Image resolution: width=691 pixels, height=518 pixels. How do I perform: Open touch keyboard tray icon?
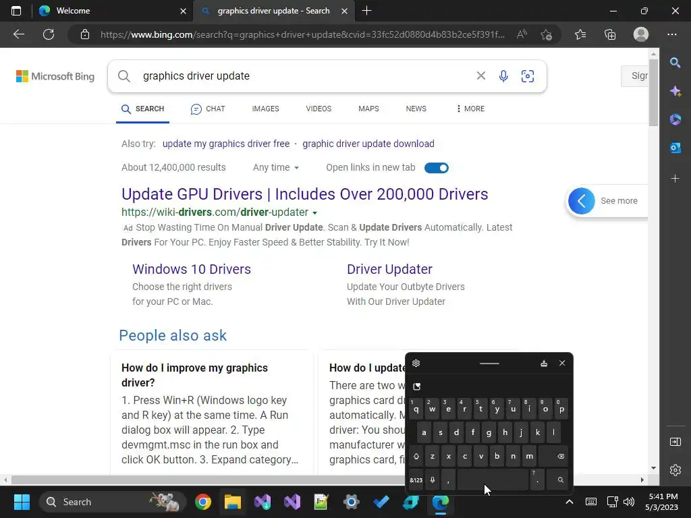pyautogui.click(x=591, y=502)
